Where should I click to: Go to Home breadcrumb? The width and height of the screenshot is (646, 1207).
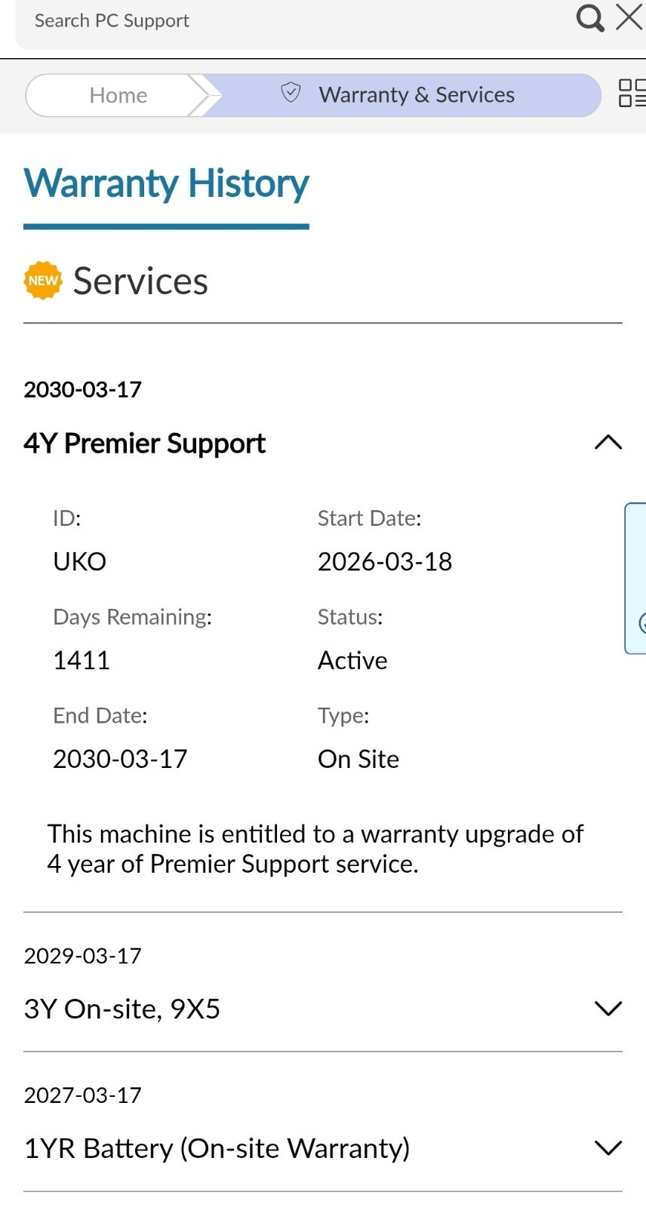tap(118, 95)
